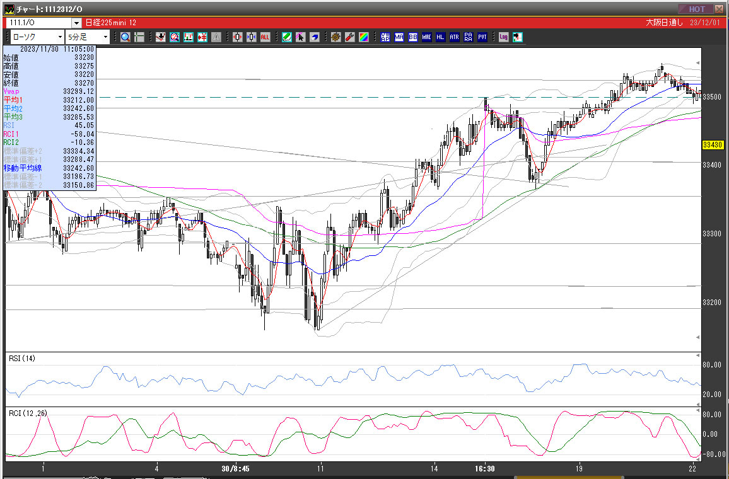Click the small arrow at price axis top
The height and width of the screenshot is (479, 729).
(x=698, y=63)
